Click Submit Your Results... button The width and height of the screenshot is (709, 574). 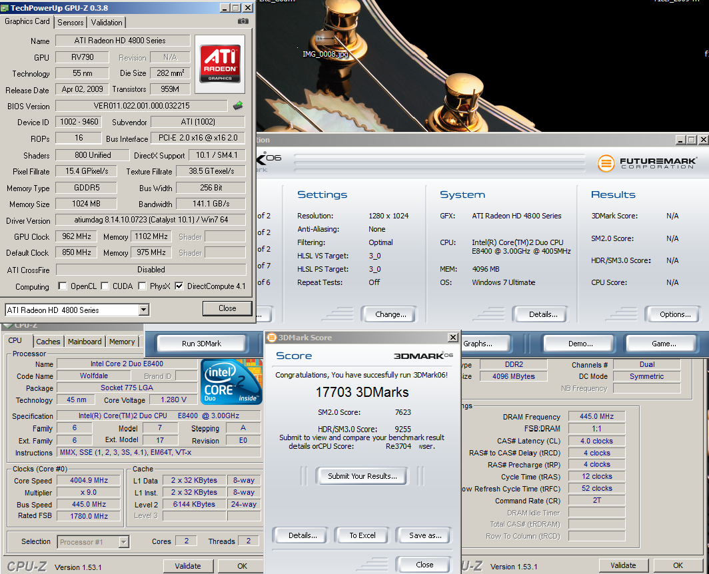tap(362, 476)
